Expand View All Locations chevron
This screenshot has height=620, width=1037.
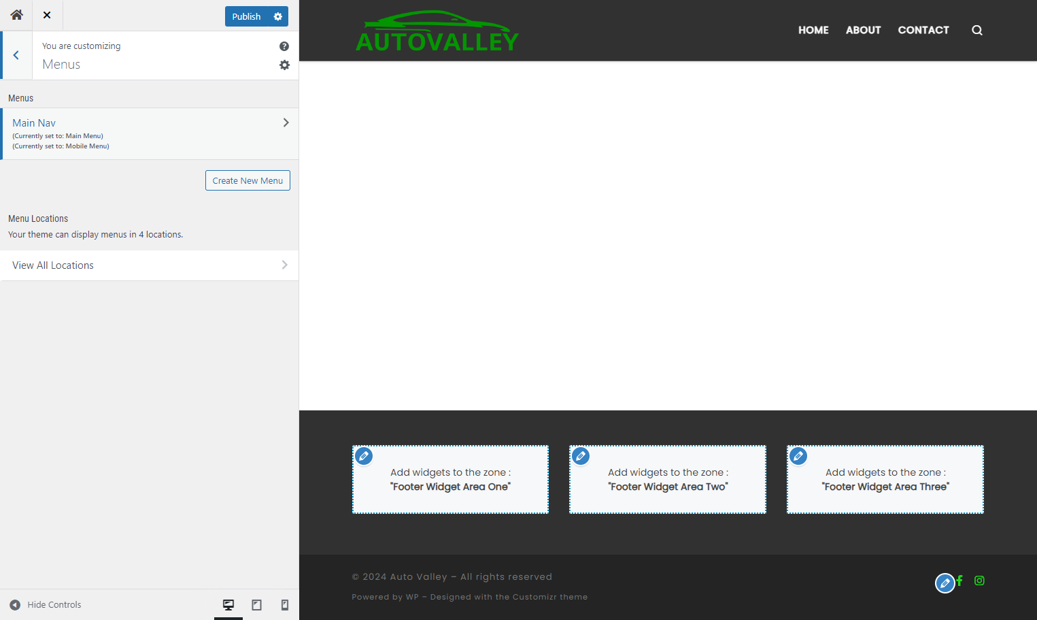click(284, 265)
